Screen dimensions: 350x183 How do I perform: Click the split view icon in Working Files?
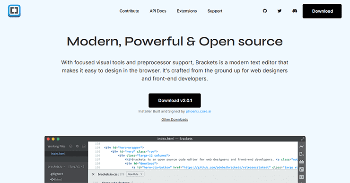(84, 146)
